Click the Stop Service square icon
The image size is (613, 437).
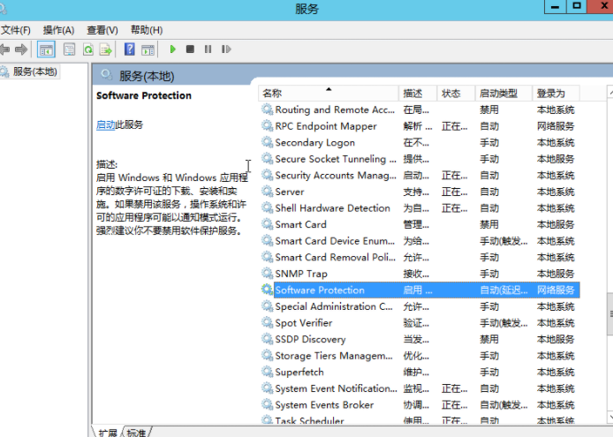point(190,49)
